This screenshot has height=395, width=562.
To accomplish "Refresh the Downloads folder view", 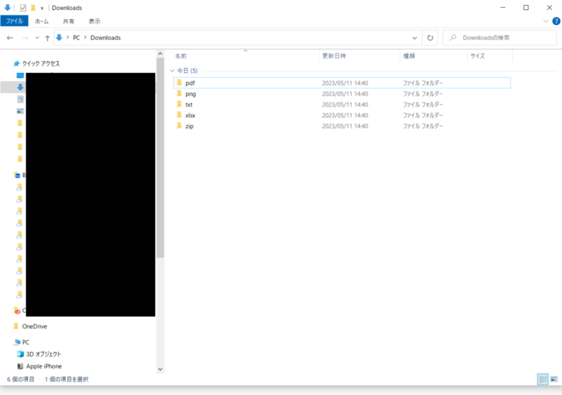I will [x=430, y=38].
